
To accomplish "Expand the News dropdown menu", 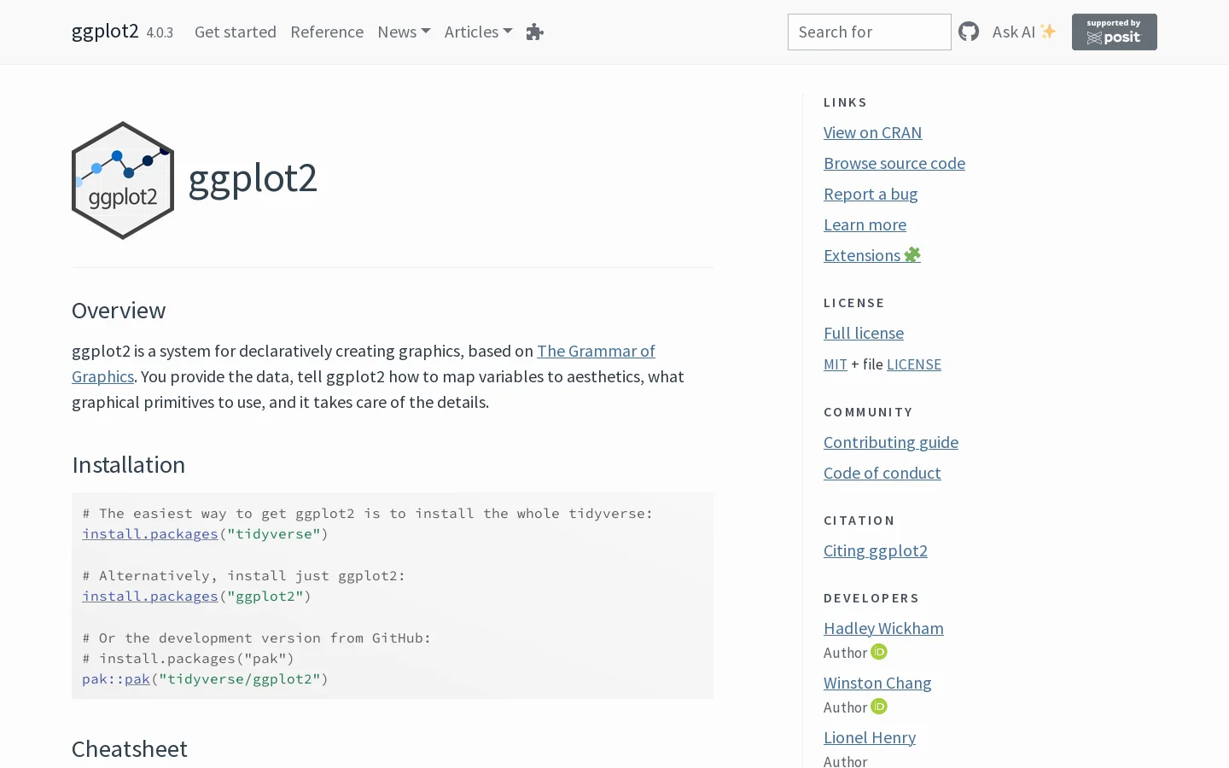I will 404,32.
